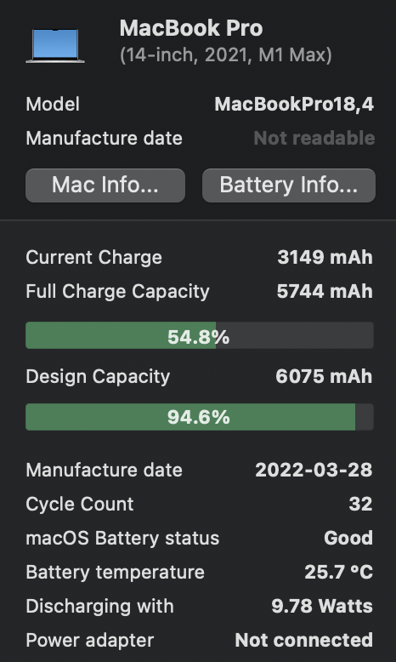Click the 54.8% charge progress bar
The height and width of the screenshot is (662, 396).
point(200,335)
